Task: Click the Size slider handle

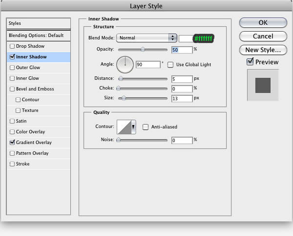Action: [124, 98]
